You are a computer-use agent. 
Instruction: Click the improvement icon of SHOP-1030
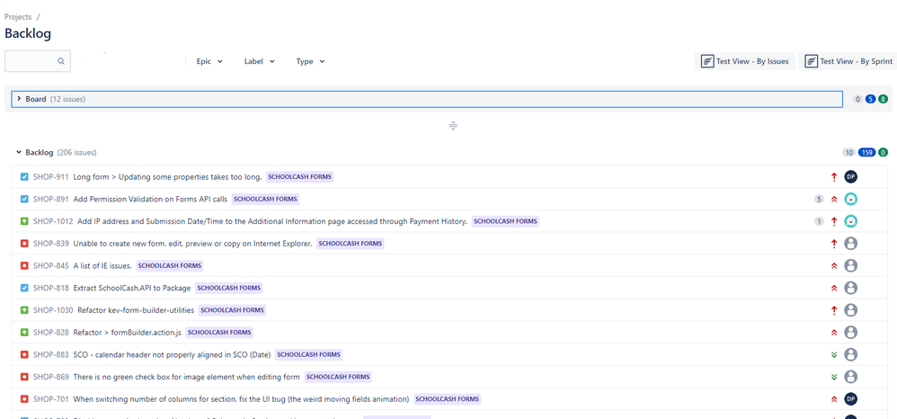[24, 310]
